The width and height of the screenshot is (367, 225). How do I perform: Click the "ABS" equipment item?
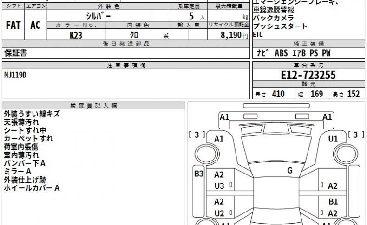point(281,53)
